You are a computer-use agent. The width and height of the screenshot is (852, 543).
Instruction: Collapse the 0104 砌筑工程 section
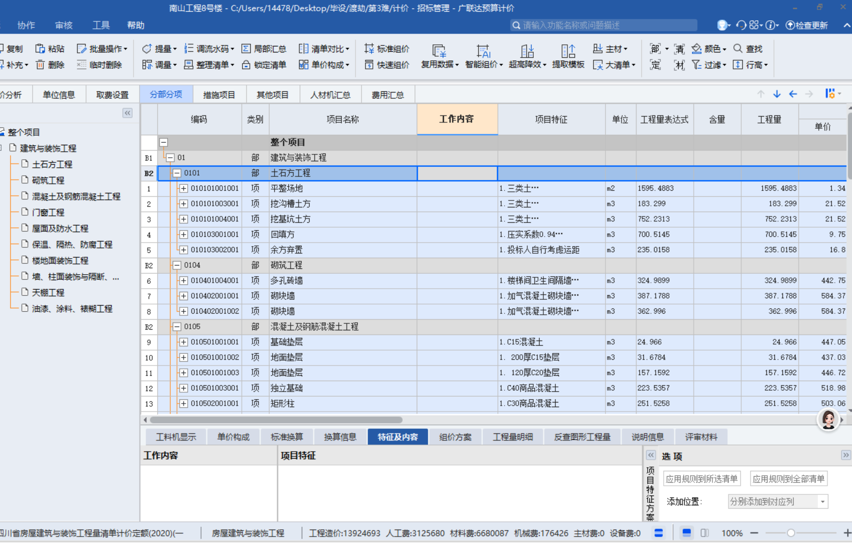point(177,265)
